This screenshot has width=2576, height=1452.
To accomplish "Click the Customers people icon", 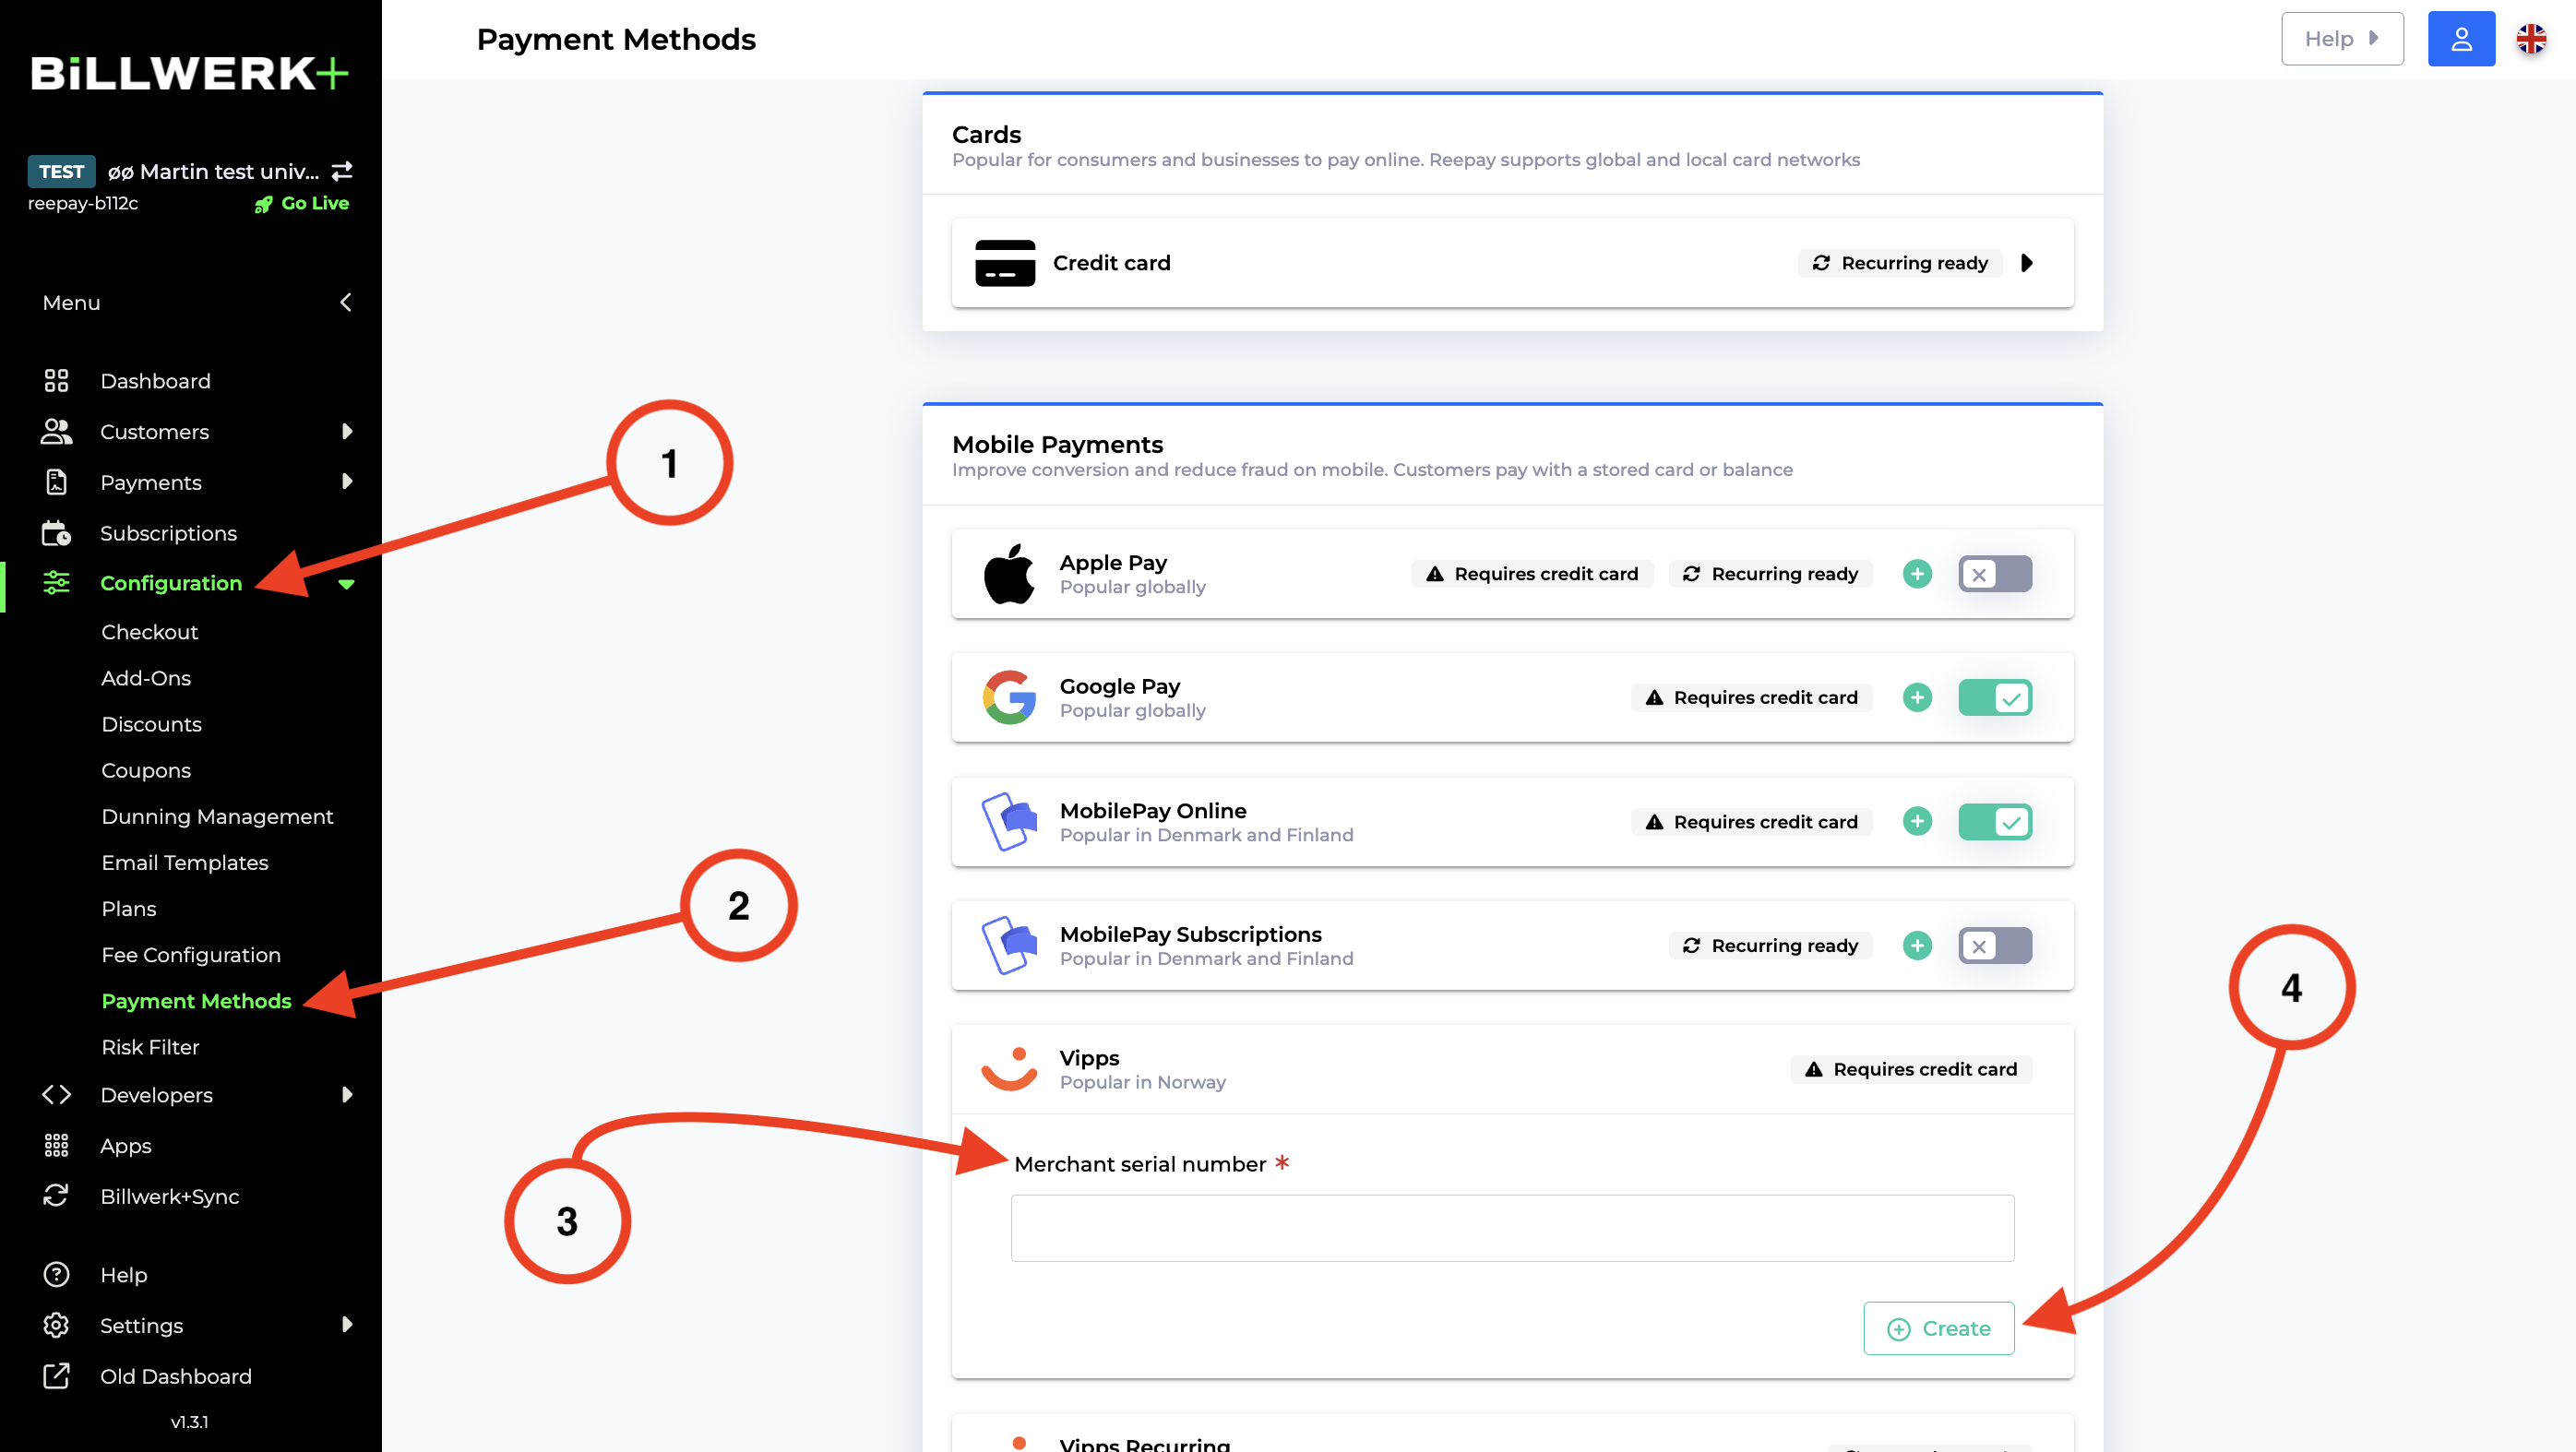I will 56,431.
